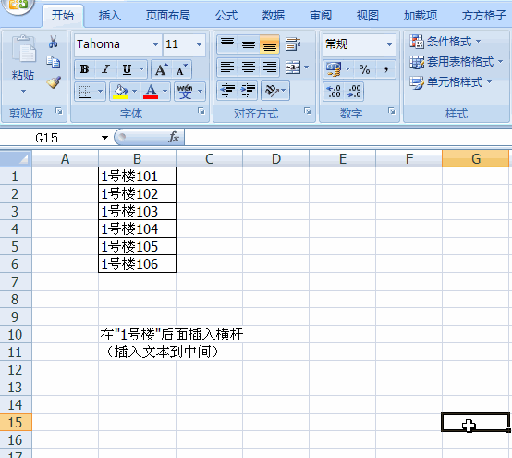Viewport: 512px width, 458px height.
Task: Open font size 11 dropdown
Action: coord(200,44)
